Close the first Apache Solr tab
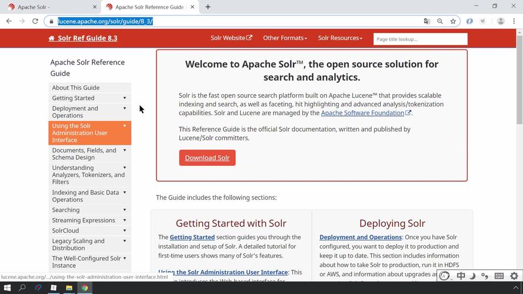523x294 pixels. (95, 6)
